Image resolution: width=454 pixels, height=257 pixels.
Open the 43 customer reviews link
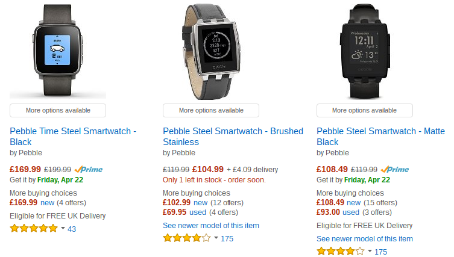pyautogui.click(x=72, y=229)
